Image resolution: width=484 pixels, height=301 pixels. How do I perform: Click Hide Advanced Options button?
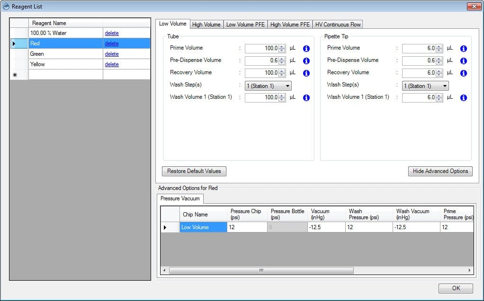(x=440, y=171)
